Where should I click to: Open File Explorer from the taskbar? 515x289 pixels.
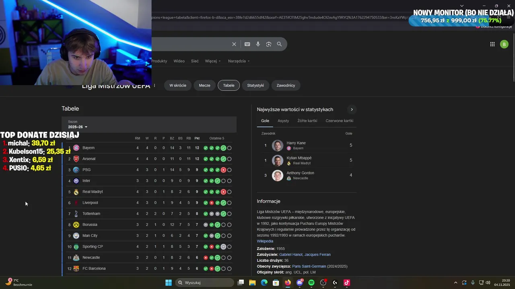[x=252, y=283]
